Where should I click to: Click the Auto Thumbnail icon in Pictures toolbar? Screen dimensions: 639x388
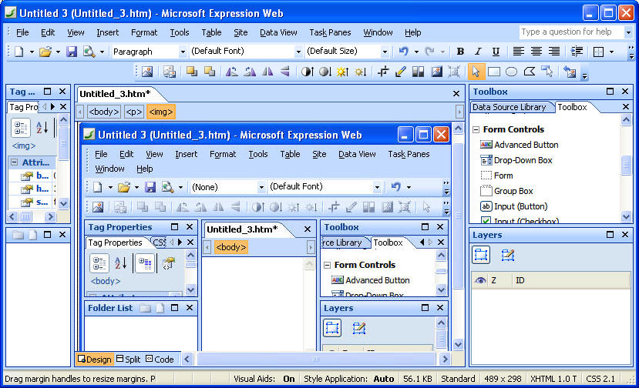click(x=169, y=72)
